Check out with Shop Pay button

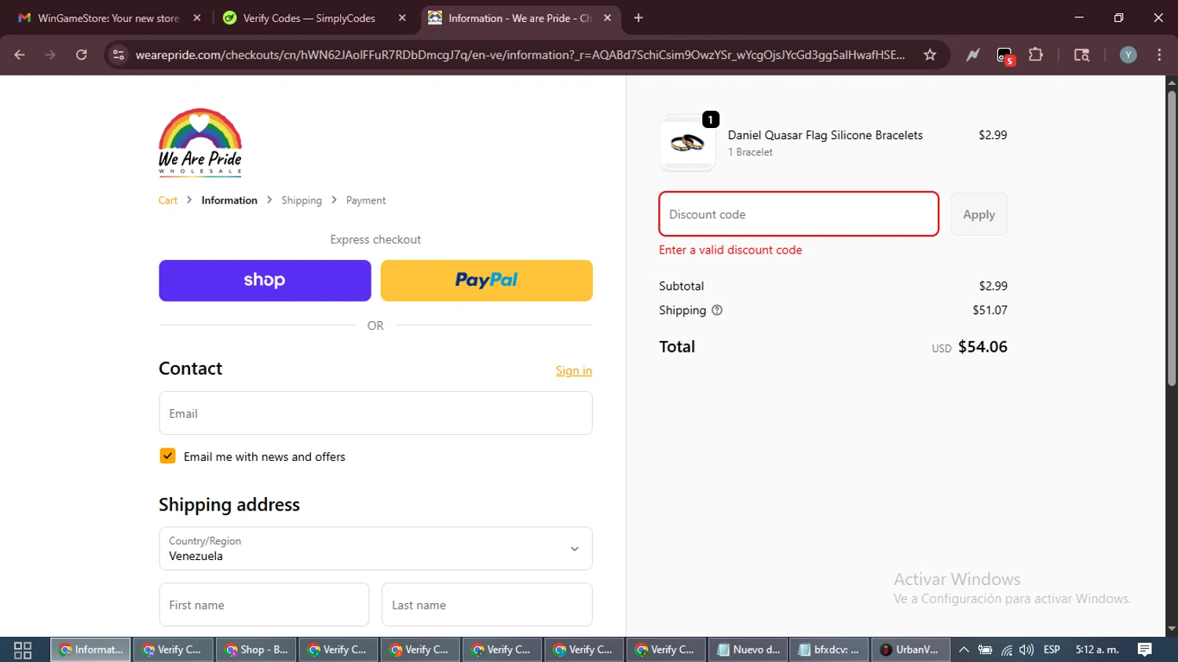(x=265, y=280)
